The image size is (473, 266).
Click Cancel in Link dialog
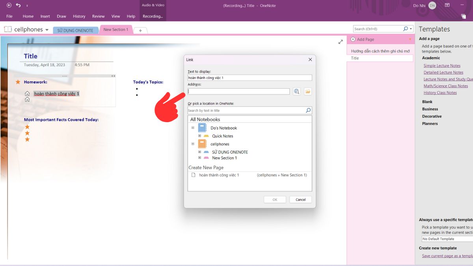pos(301,199)
